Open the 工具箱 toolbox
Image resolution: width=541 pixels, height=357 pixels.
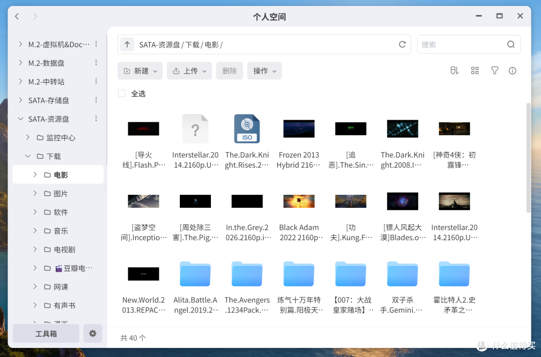coord(46,333)
